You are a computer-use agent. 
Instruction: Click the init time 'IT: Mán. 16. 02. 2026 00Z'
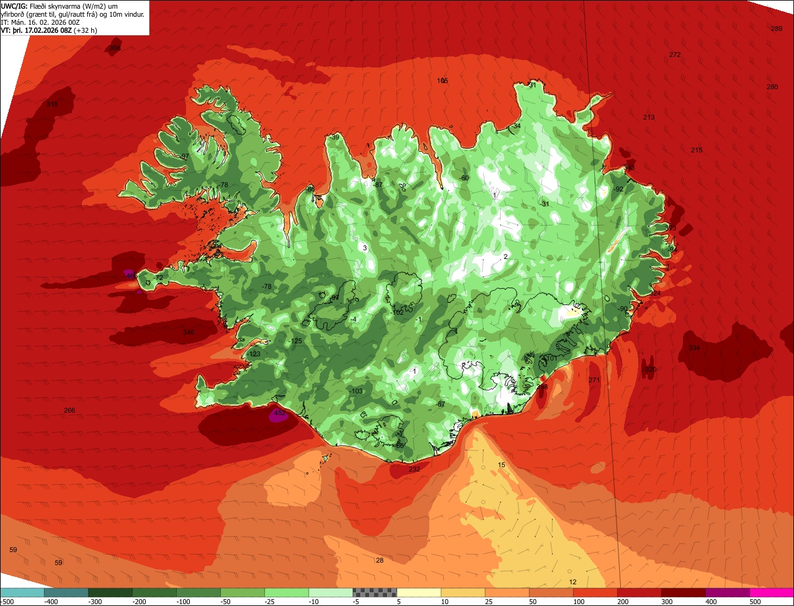coord(41,22)
